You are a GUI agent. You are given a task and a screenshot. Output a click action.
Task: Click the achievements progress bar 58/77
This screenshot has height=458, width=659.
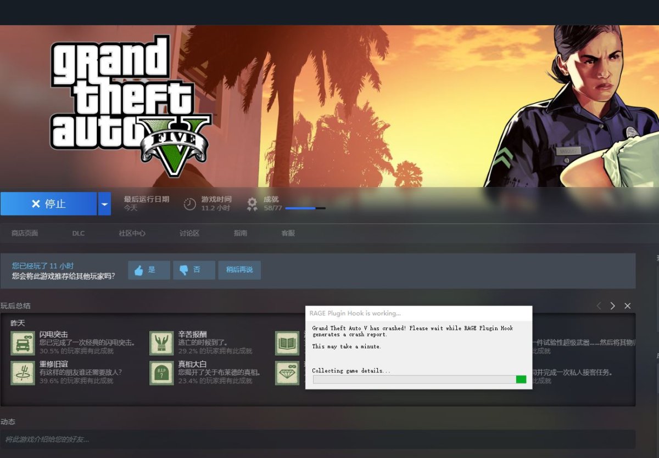click(305, 208)
